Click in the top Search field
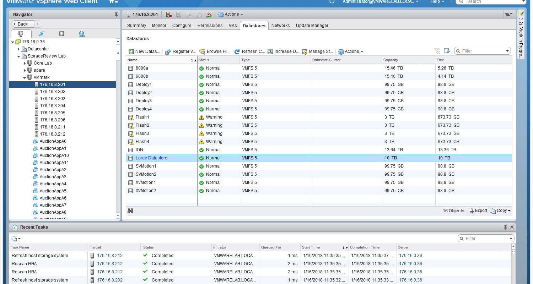This screenshot has width=533, height=284. tap(491, 1)
